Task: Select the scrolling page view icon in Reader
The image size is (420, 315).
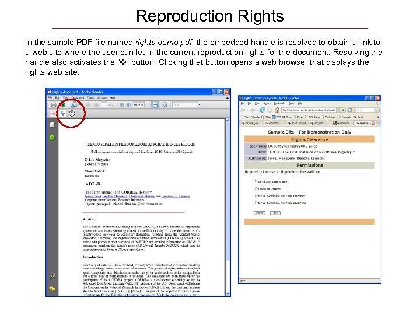Action: click(155, 105)
